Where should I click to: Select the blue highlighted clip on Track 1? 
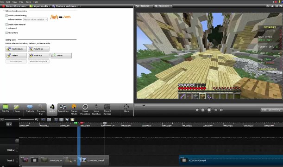tap(231, 160)
